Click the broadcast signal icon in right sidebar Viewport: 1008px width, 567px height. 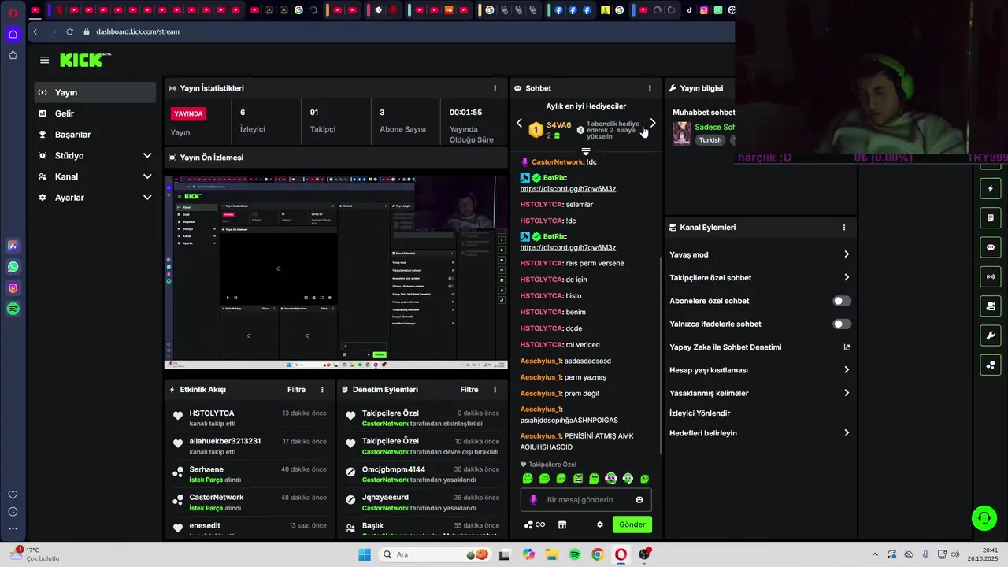pos(991,276)
